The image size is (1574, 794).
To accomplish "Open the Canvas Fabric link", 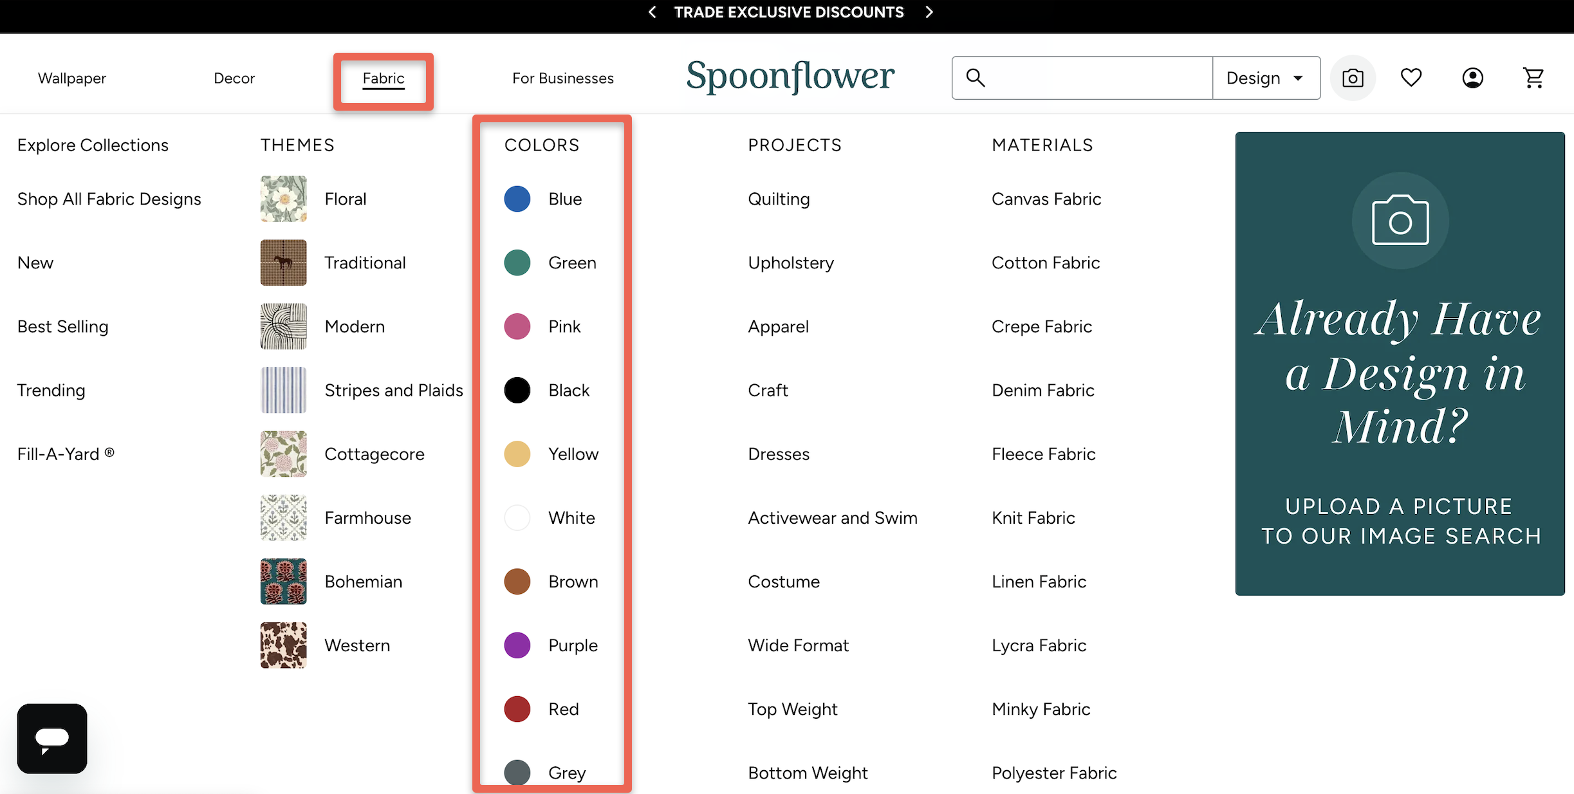I will [x=1046, y=199].
